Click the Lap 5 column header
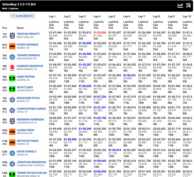The width and height of the screenshot is (194, 177). [x=112, y=16]
